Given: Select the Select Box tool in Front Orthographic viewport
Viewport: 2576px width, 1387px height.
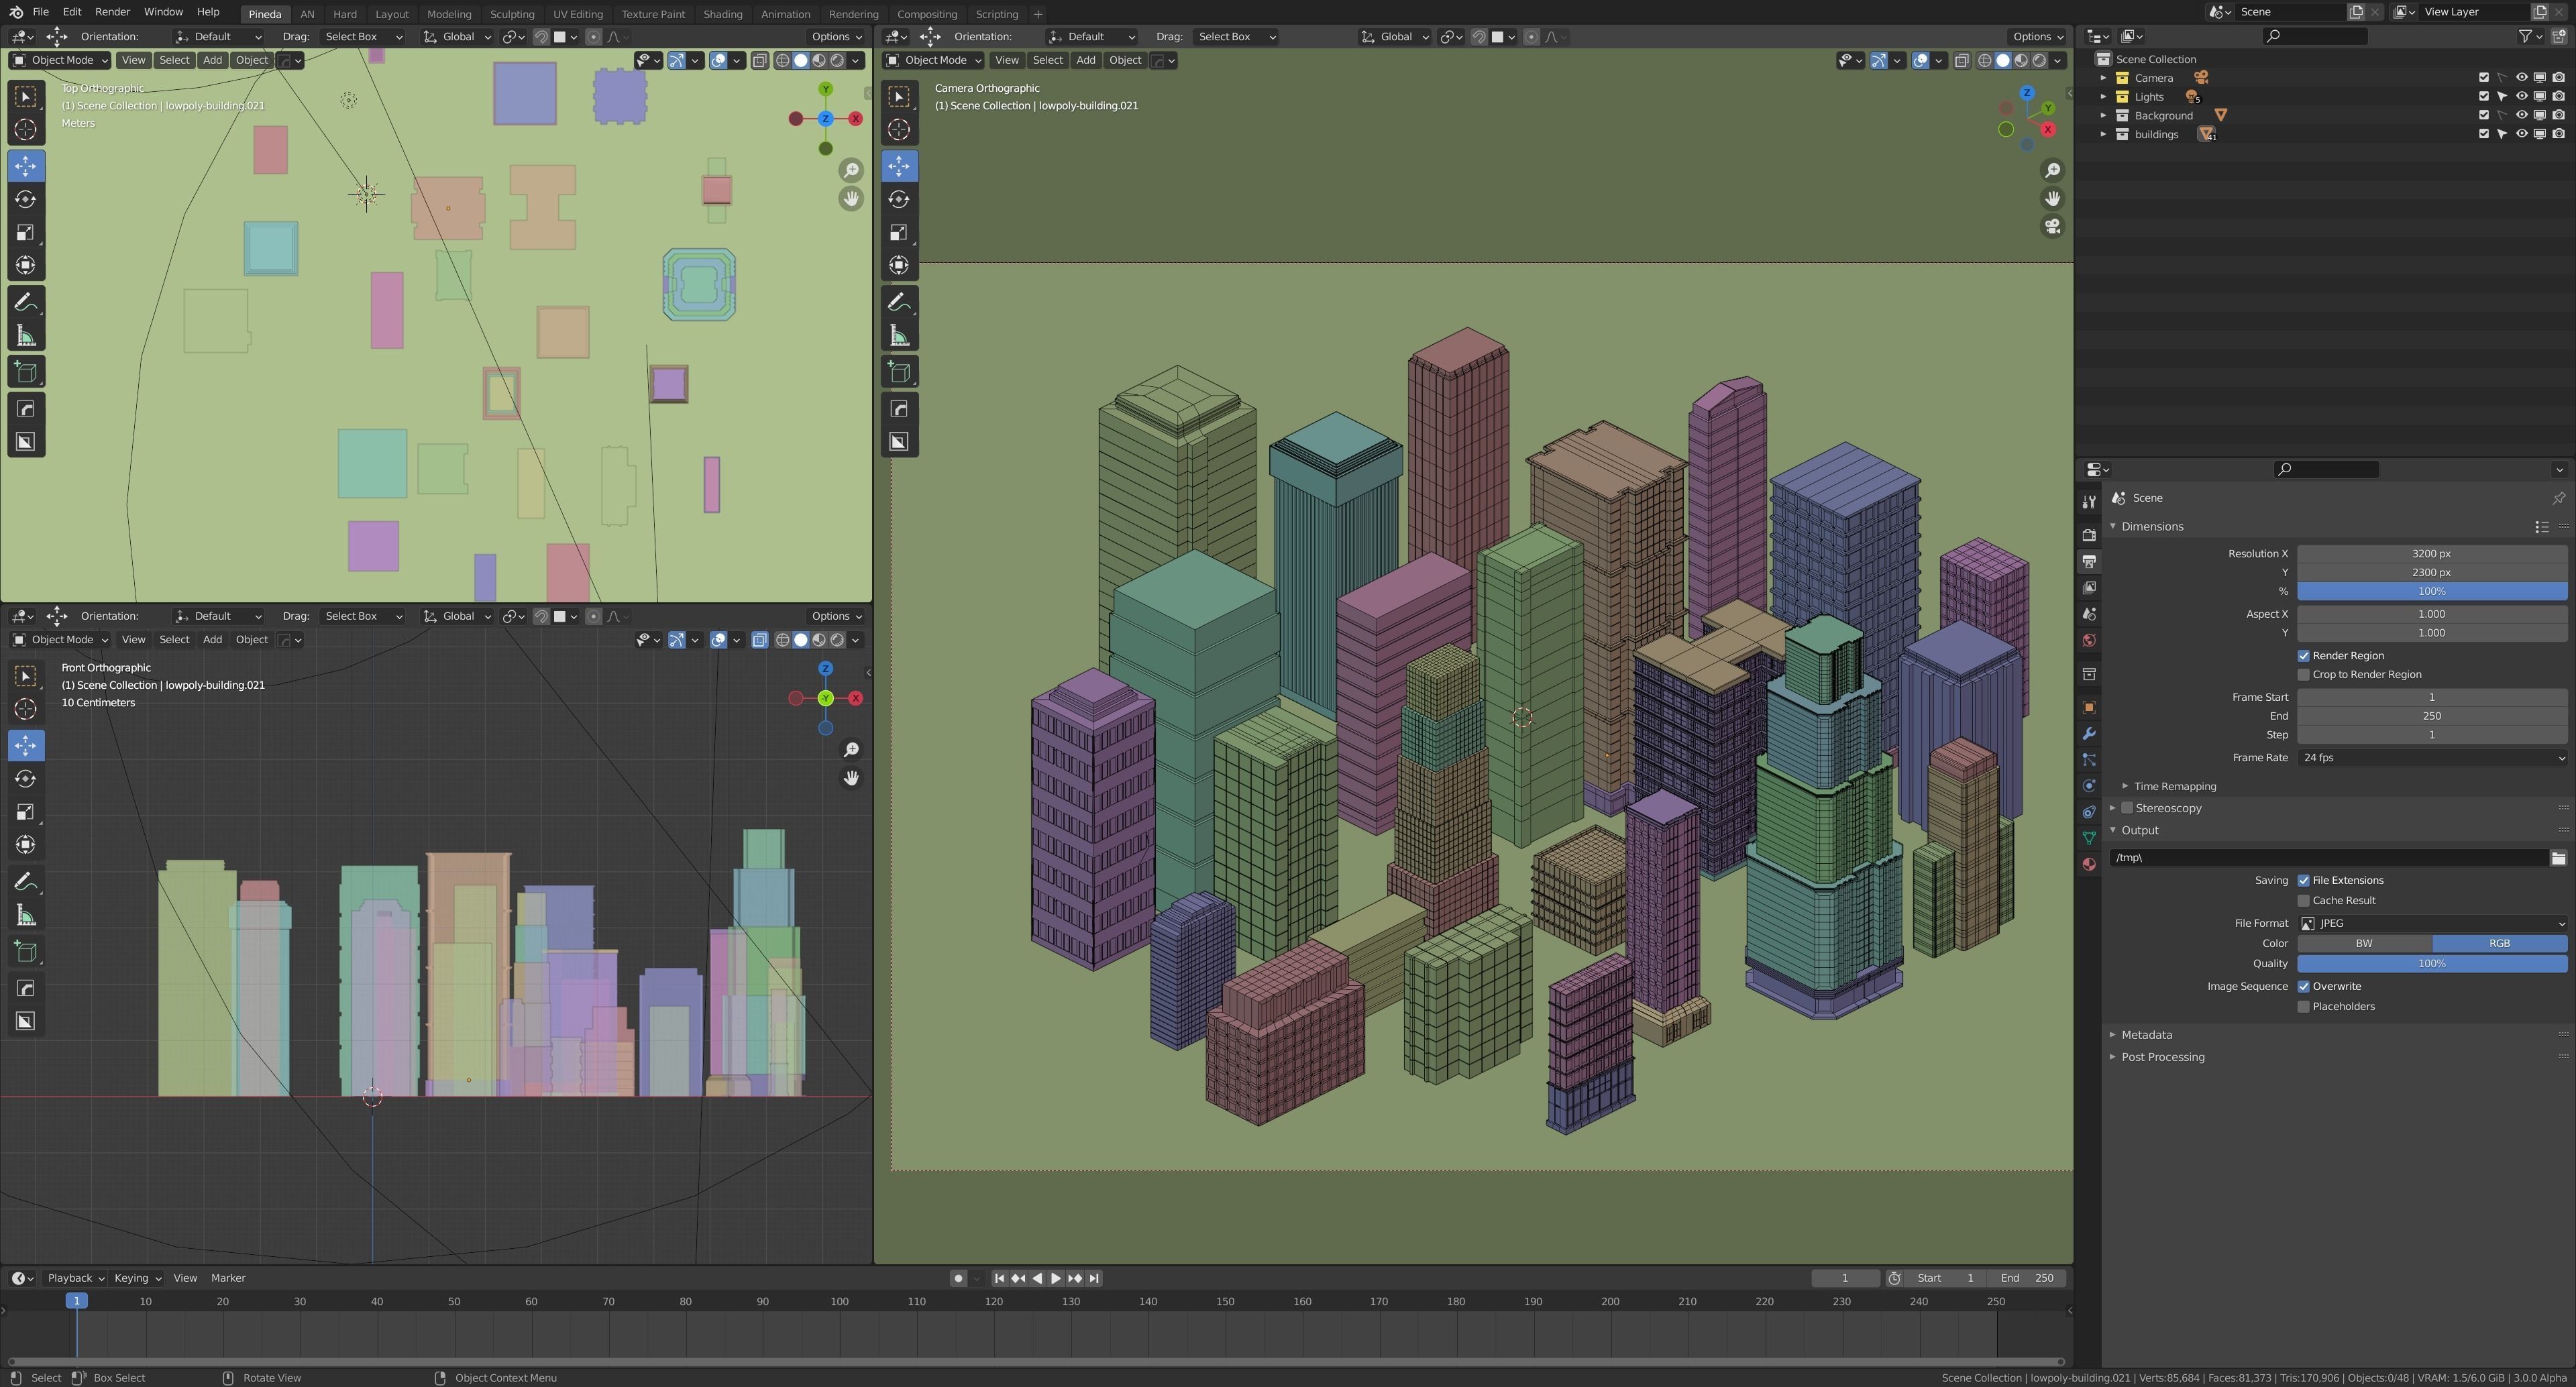Looking at the screenshot, I should tap(26, 676).
